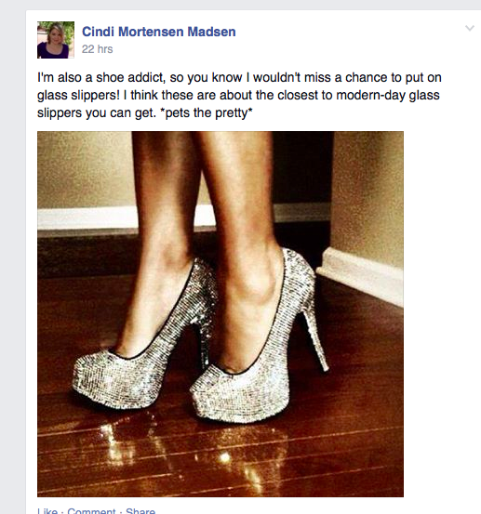This screenshot has width=481, height=514.
Task: Share the glass slippers post
Action: [x=140, y=510]
